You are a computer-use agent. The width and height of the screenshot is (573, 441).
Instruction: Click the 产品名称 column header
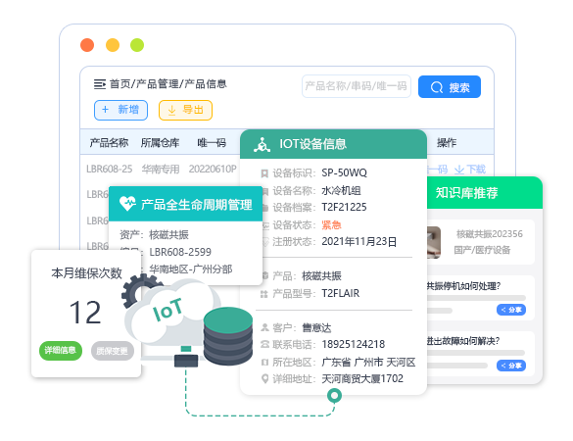point(109,143)
